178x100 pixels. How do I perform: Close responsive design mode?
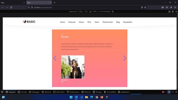pos(176,12)
